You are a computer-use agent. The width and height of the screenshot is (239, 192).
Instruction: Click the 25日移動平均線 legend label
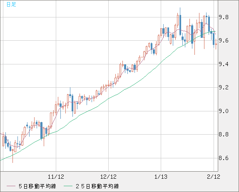point(97,186)
